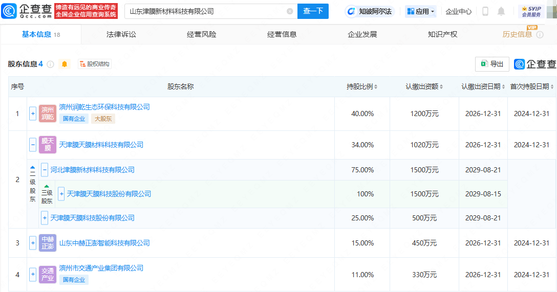Click the 中赫正澎 company logo
Viewport: 557px width, 292px height.
click(x=48, y=243)
